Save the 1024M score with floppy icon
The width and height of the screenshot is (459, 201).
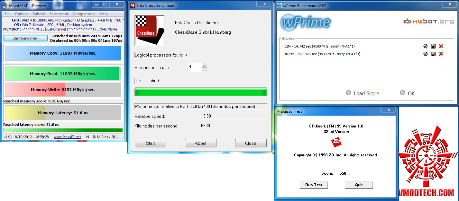click(x=433, y=54)
